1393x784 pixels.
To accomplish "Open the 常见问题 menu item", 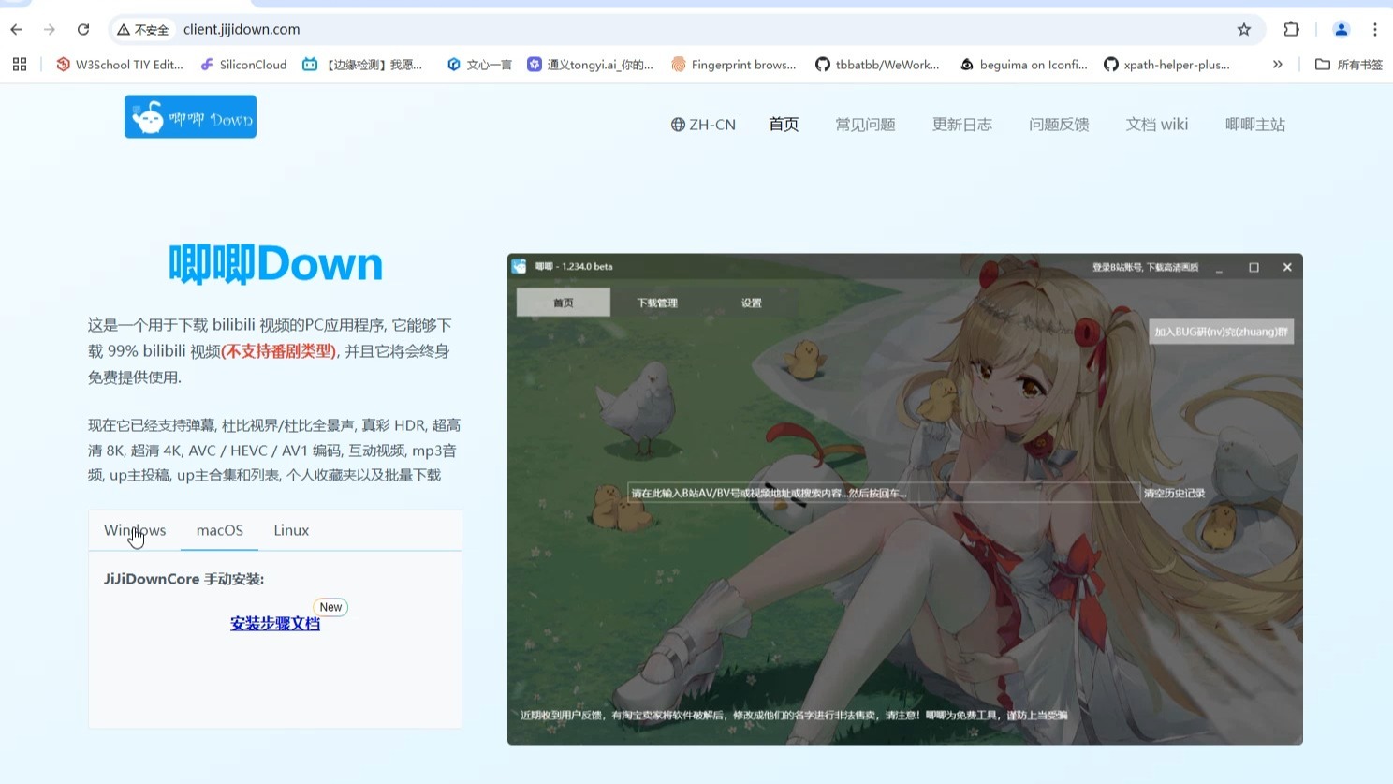I will (x=864, y=124).
